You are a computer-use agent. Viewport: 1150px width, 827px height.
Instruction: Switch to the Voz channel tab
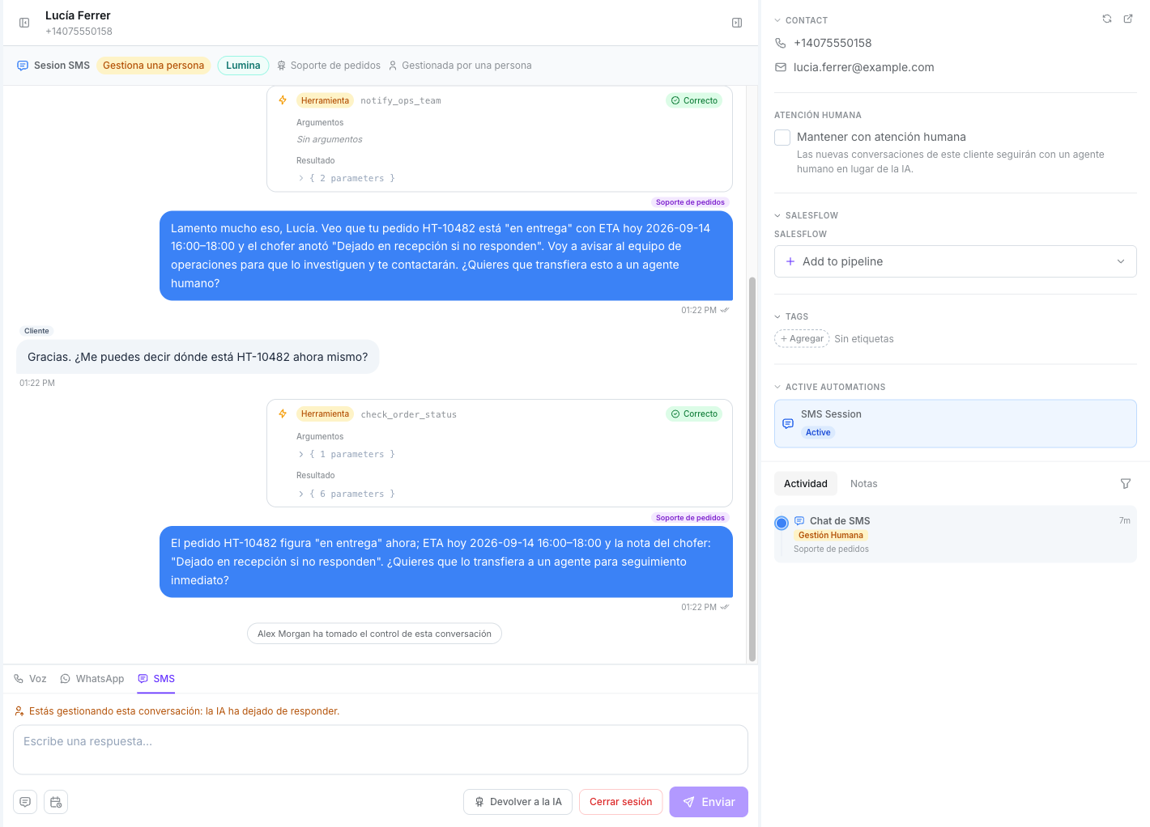(30, 679)
